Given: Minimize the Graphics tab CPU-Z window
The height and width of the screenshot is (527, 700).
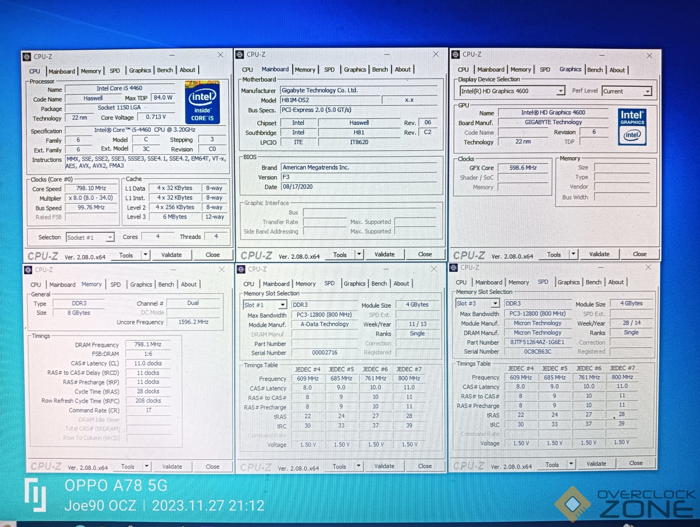Looking at the screenshot, I should 602,55.
